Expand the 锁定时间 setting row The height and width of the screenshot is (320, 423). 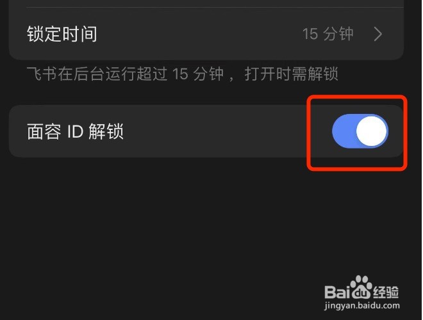(x=206, y=34)
